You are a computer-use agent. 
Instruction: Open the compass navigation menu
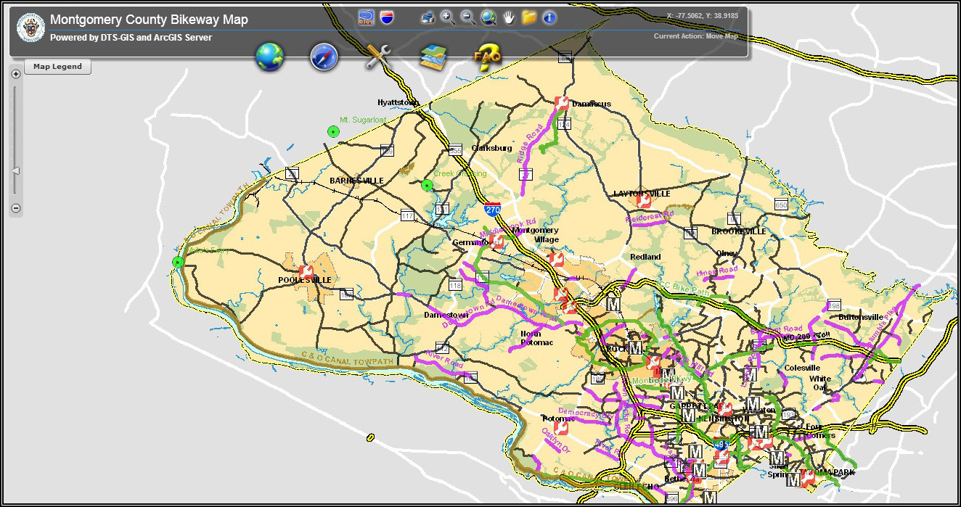[x=324, y=57]
